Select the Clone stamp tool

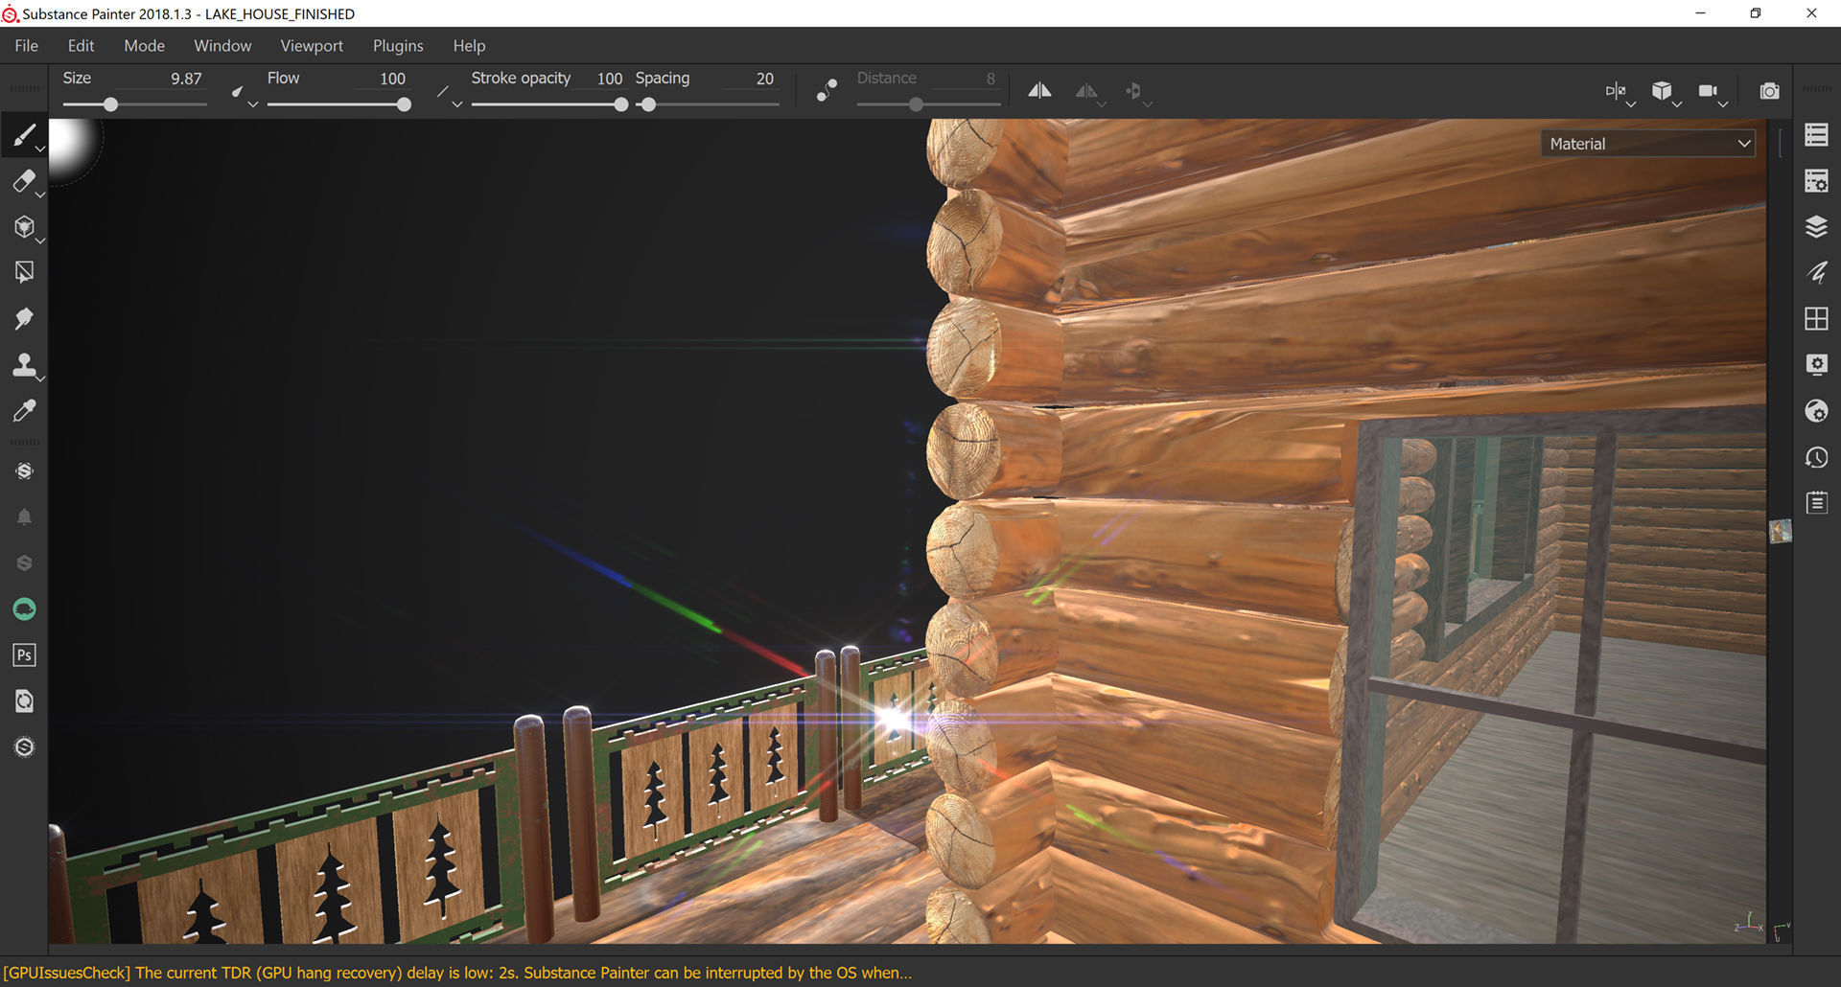point(24,364)
